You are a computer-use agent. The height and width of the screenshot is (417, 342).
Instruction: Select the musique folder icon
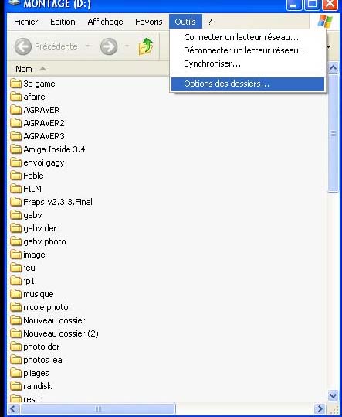16,294
